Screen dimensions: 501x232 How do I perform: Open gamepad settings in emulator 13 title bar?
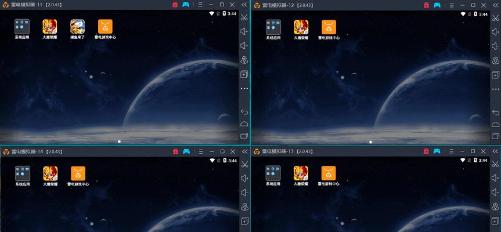tap(437, 151)
